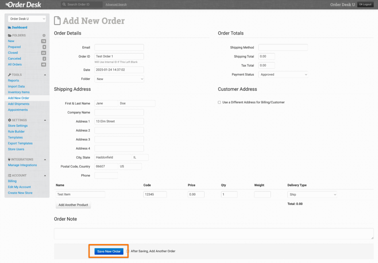The height and width of the screenshot is (263, 378).
Task: Click the Address 1 field
Action: [x=119, y=122]
